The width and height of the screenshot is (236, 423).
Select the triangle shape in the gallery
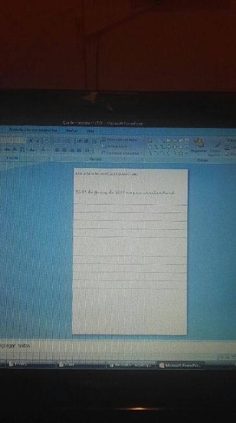[150, 147]
